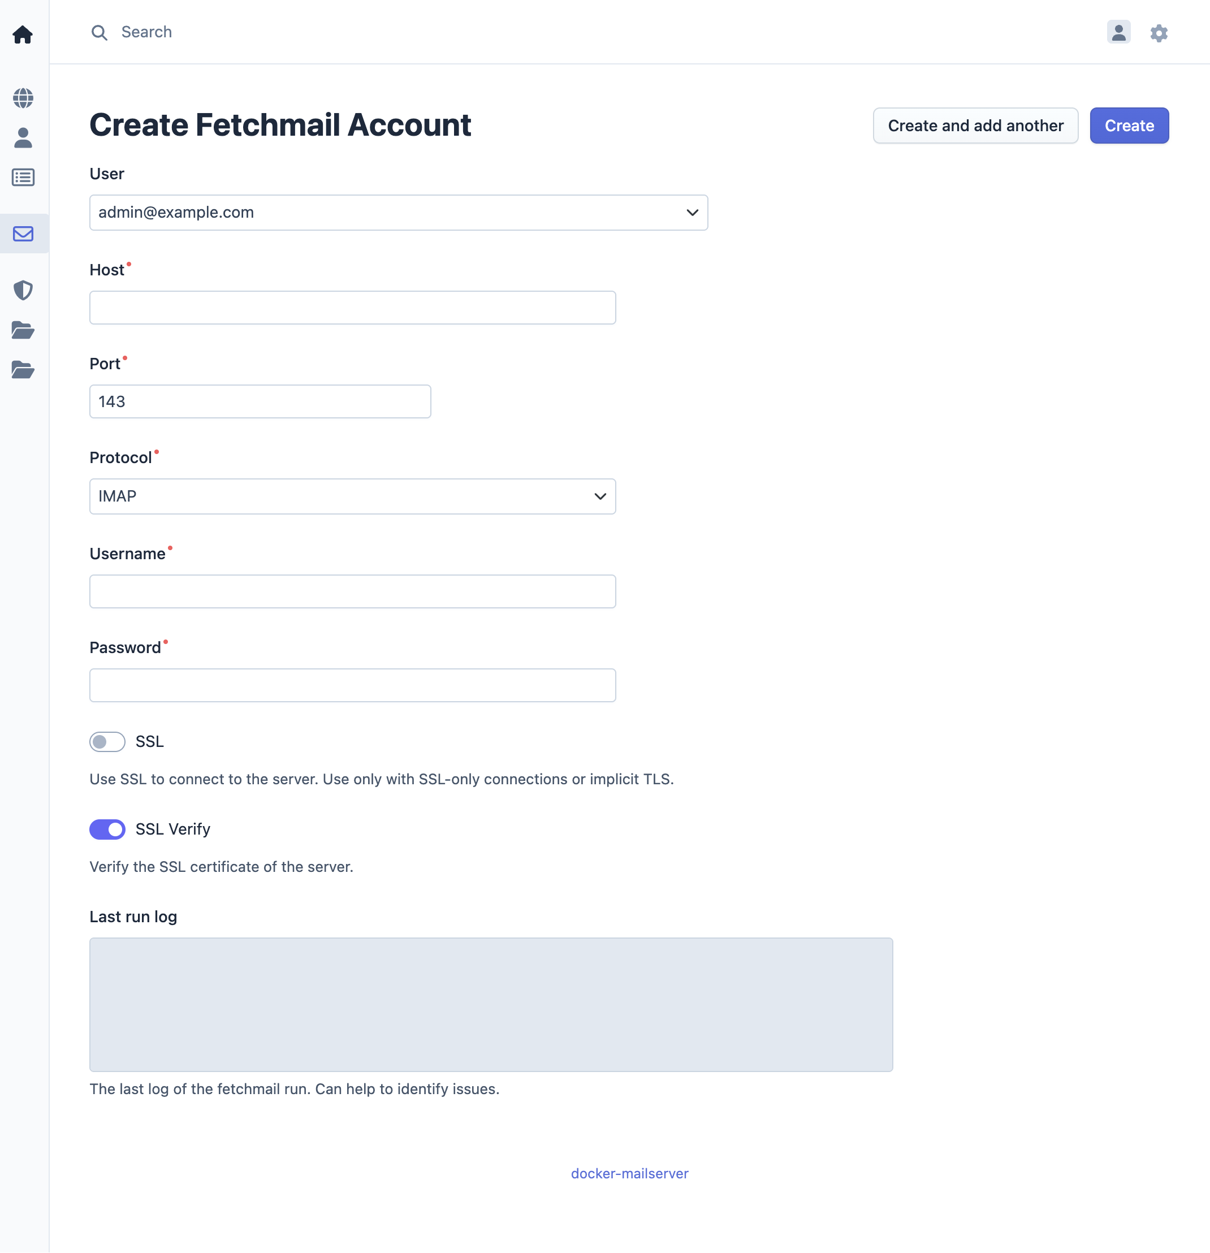Disable the SSL Verify toggle
This screenshot has height=1253, width=1210.
pyautogui.click(x=107, y=829)
